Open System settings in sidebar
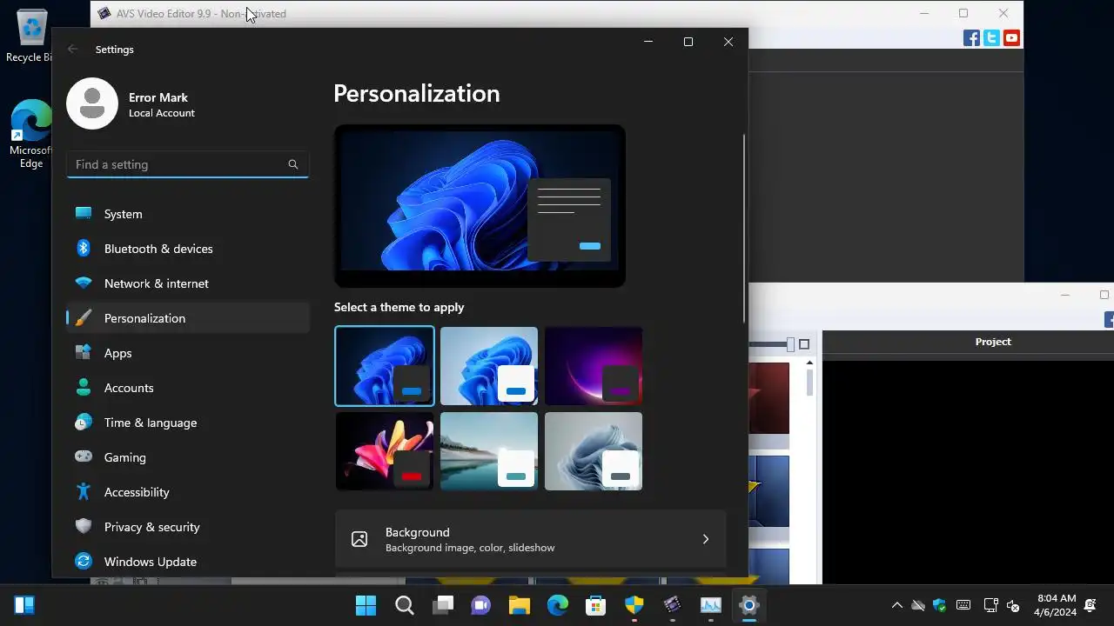 pos(187,214)
